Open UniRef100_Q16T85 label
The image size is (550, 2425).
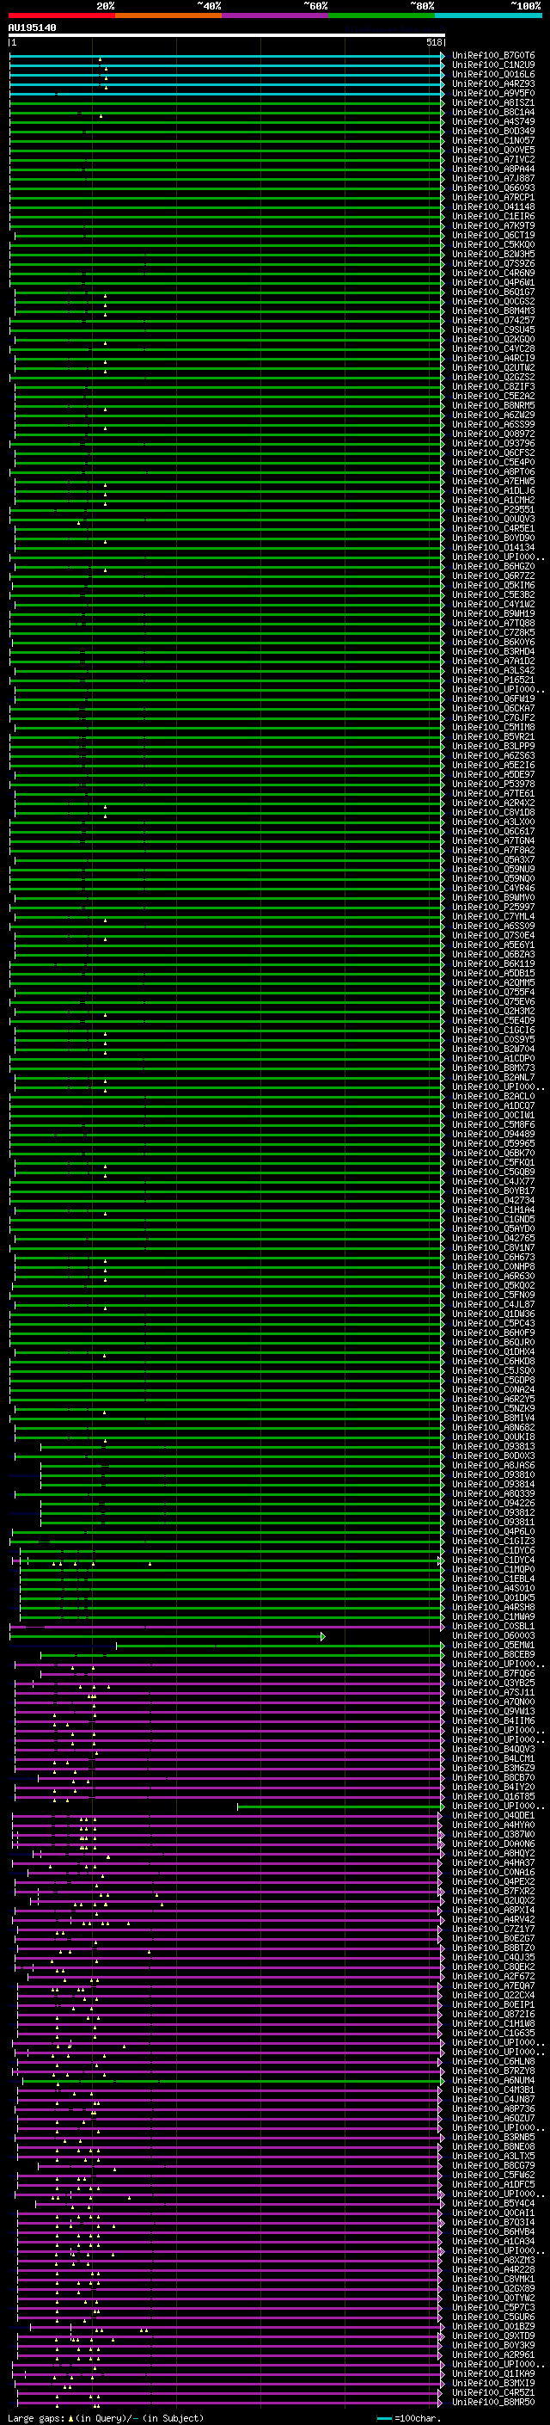(x=493, y=1796)
